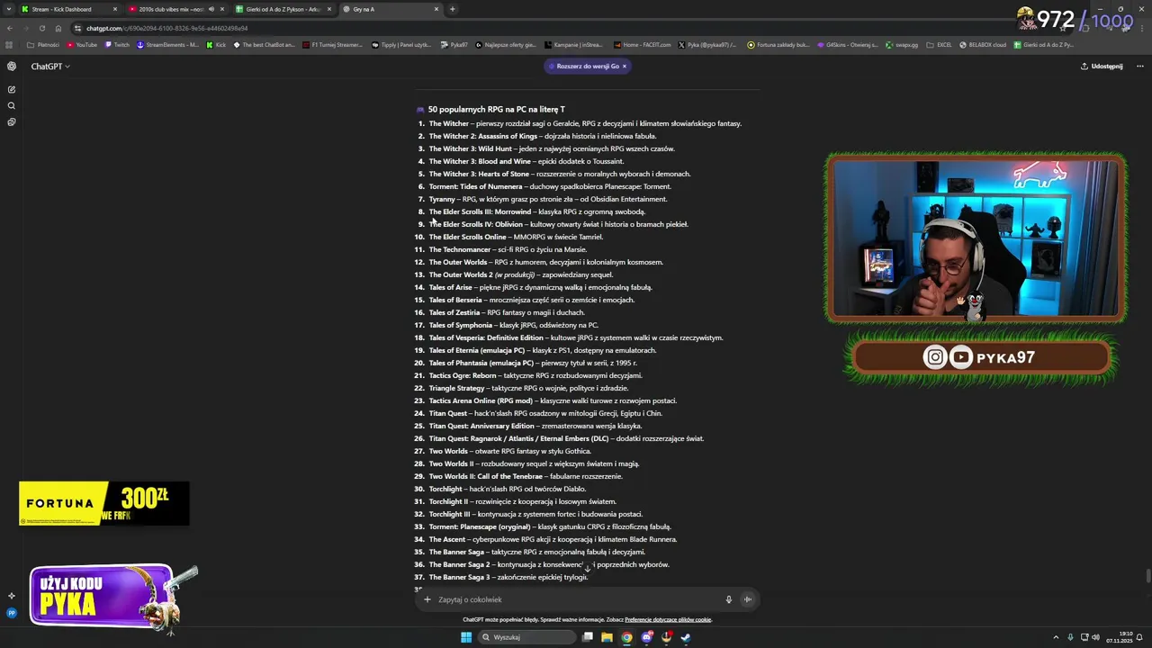
Task: Click the Udostępnij share button
Action: pyautogui.click(x=1102, y=66)
